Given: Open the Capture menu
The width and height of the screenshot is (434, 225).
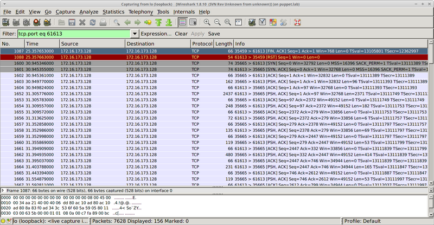Looking at the screenshot, I should 65,12.
